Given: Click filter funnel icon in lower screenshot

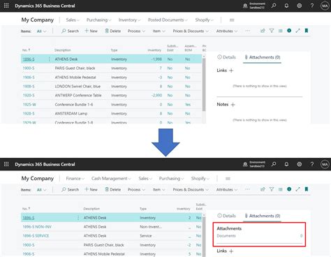Looking at the screenshot, I should [x=272, y=189].
